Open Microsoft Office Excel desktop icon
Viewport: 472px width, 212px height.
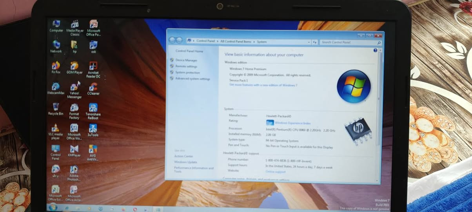[x=55, y=193]
